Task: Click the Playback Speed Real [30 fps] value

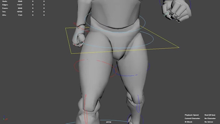Action: pos(210,115)
